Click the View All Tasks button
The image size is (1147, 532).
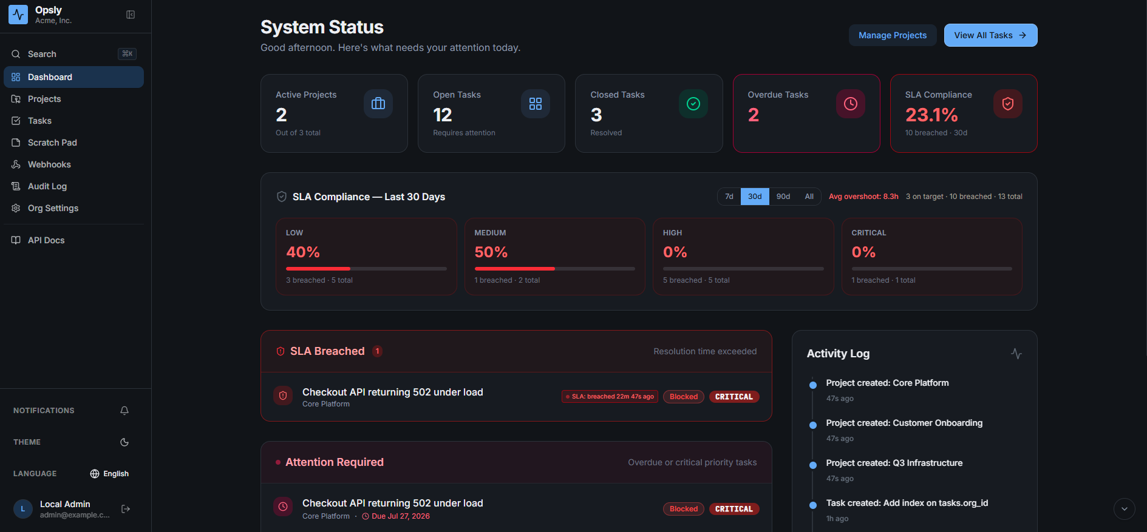[990, 35]
